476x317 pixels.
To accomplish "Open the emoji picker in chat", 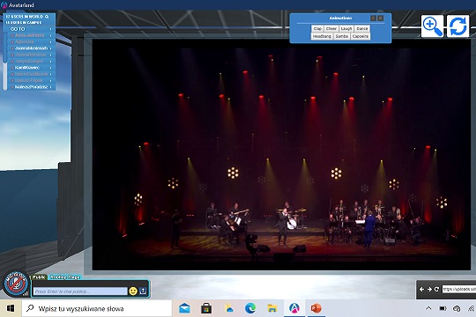I will [133, 291].
